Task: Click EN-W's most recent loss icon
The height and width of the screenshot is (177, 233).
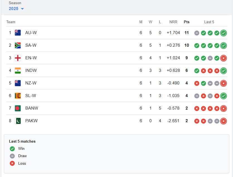Action: [224, 58]
